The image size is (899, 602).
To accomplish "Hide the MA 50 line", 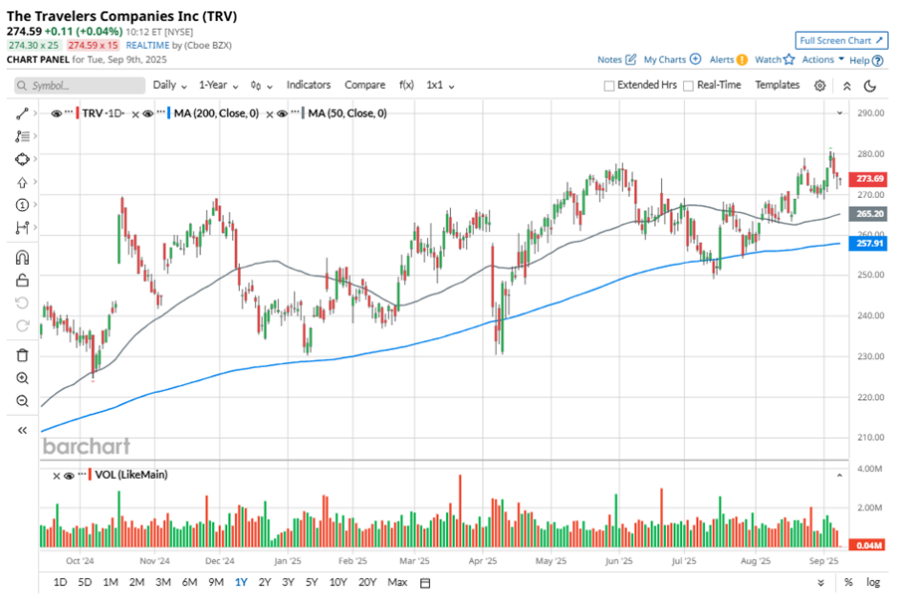I will point(282,113).
